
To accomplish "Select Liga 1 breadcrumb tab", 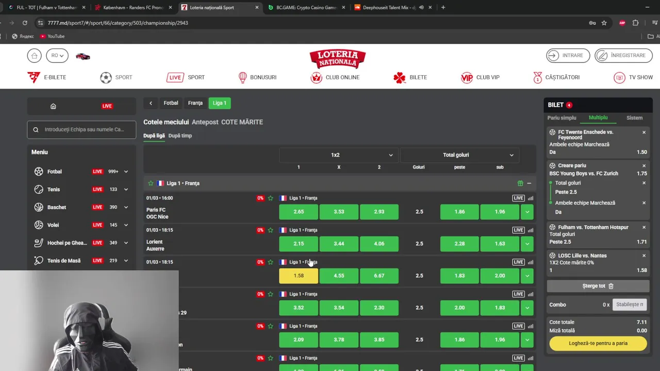I will (219, 103).
